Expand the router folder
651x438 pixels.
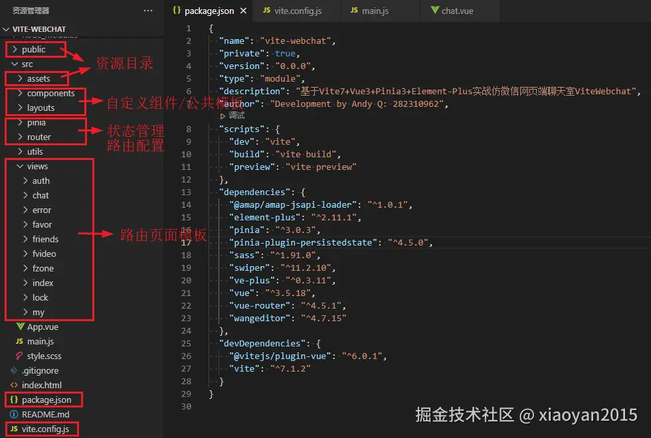(x=39, y=137)
